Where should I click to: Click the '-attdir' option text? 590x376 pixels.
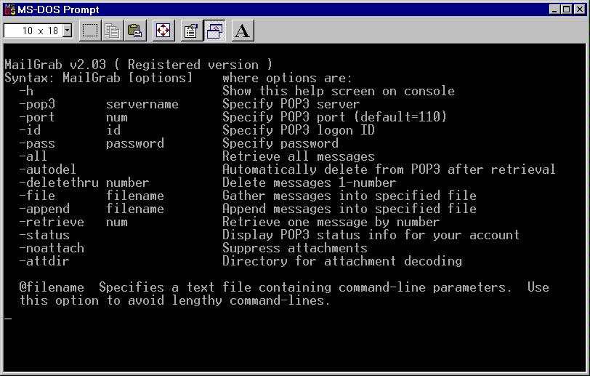(x=44, y=261)
